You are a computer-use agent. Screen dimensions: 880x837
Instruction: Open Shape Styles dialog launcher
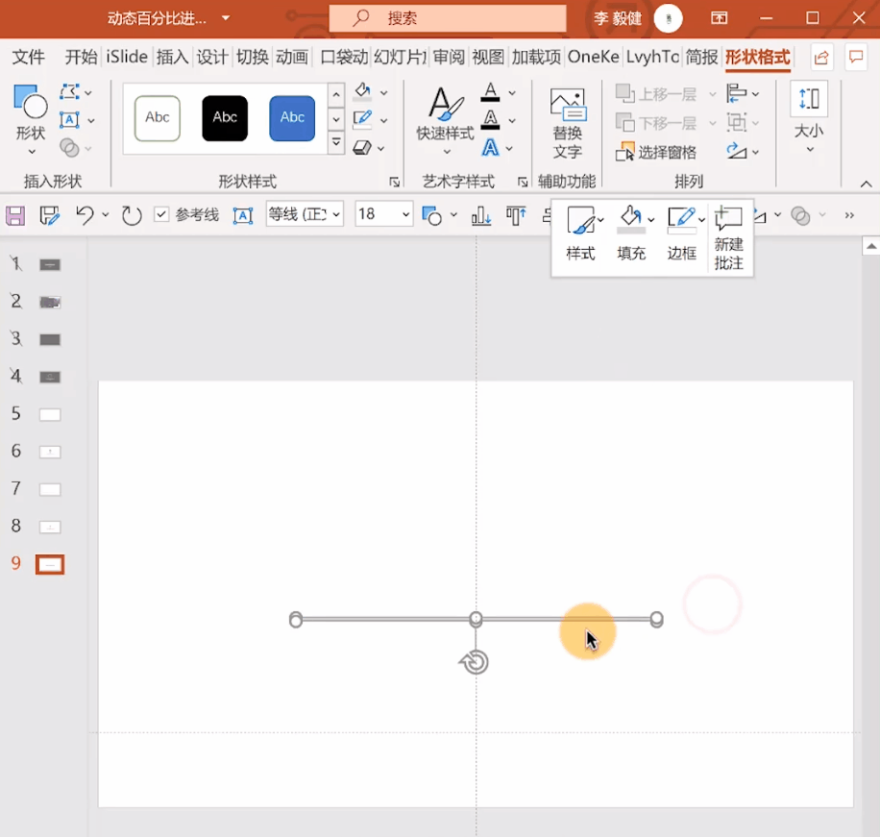coord(395,182)
